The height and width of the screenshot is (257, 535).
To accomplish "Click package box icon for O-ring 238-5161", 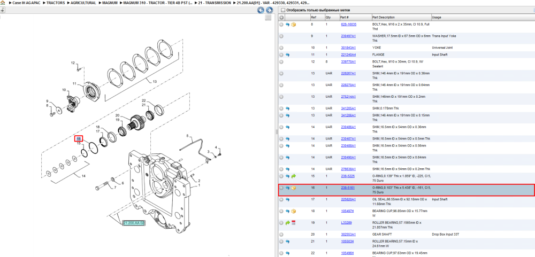I will tap(293, 188).
